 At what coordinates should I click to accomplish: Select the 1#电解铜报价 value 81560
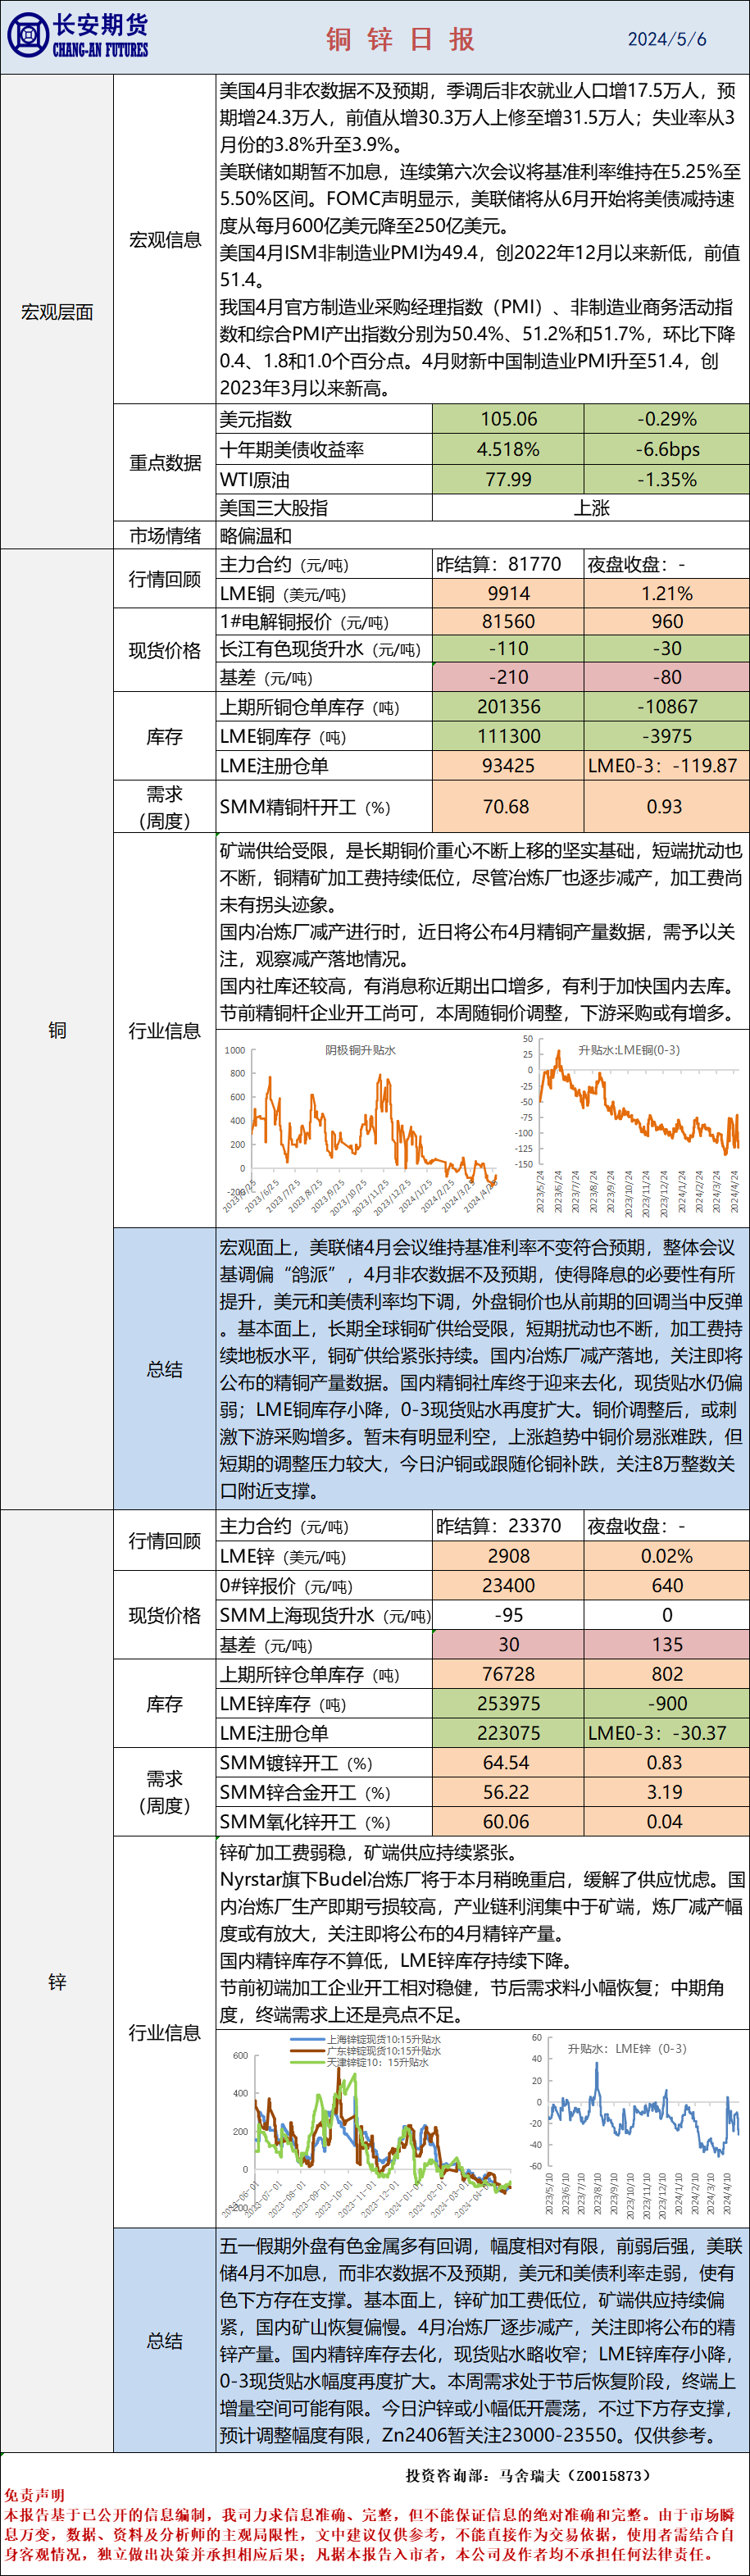pyautogui.click(x=508, y=621)
